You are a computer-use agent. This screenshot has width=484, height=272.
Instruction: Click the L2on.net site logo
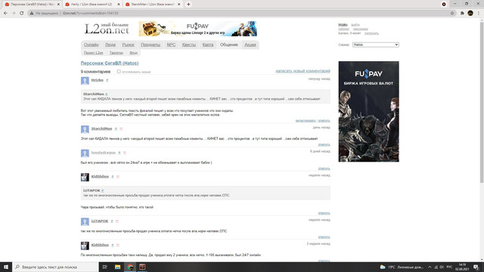coord(107,29)
